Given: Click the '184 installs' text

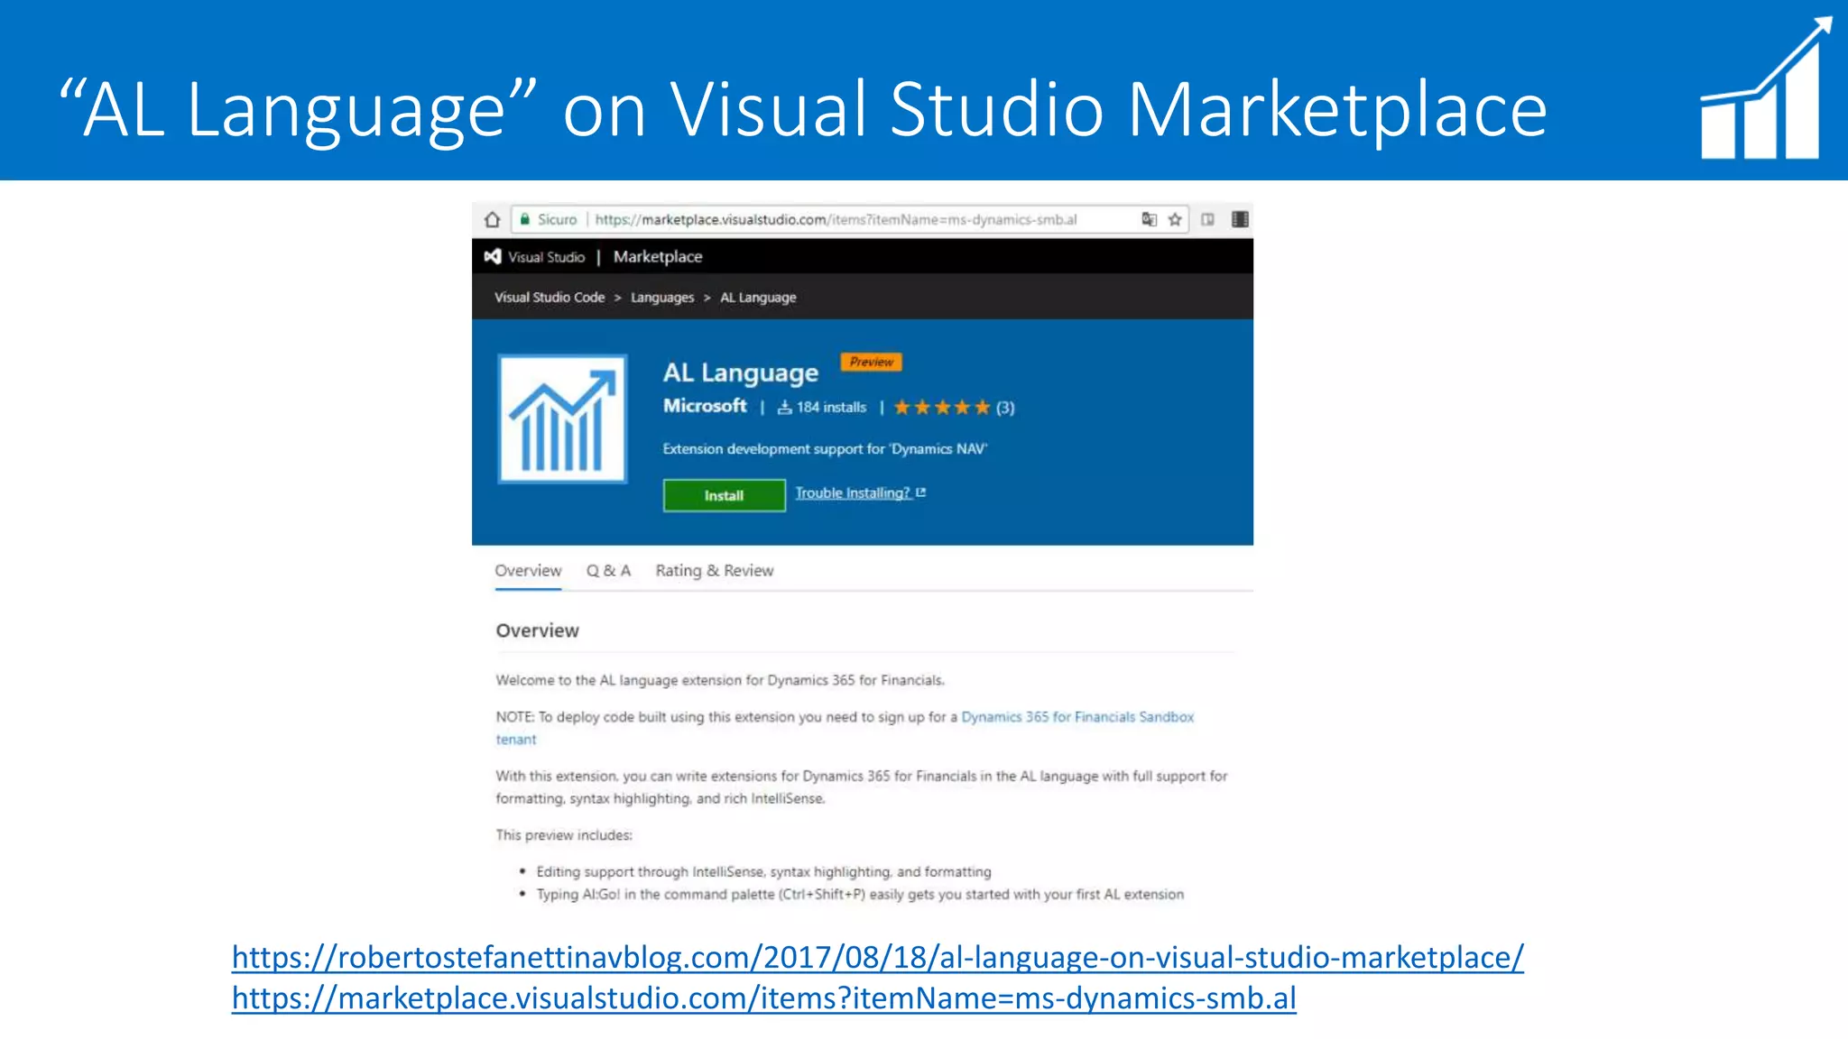Looking at the screenshot, I should coord(831,408).
